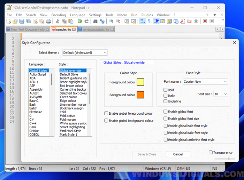Toggle the Transparency checkbox
The width and height of the screenshot is (244, 180).
point(211,153)
